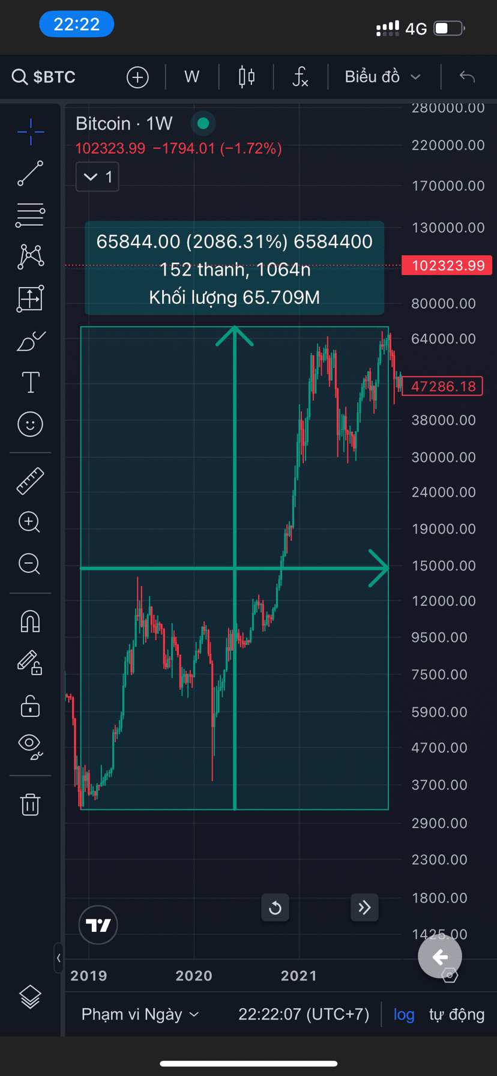The width and height of the screenshot is (497, 1076).
Task: Open the Fibonacci retracement tool
Action: [30, 215]
